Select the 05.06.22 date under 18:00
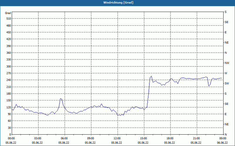 pyautogui.click(x=169, y=143)
